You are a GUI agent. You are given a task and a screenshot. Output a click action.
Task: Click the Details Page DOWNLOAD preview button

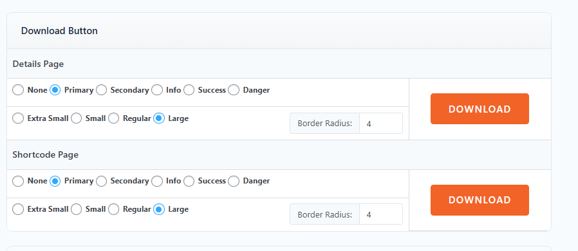tap(480, 109)
